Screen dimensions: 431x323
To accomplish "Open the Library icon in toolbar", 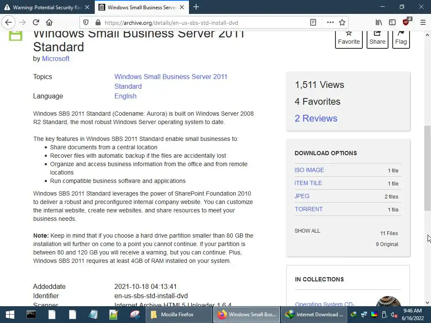I will (x=379, y=23).
